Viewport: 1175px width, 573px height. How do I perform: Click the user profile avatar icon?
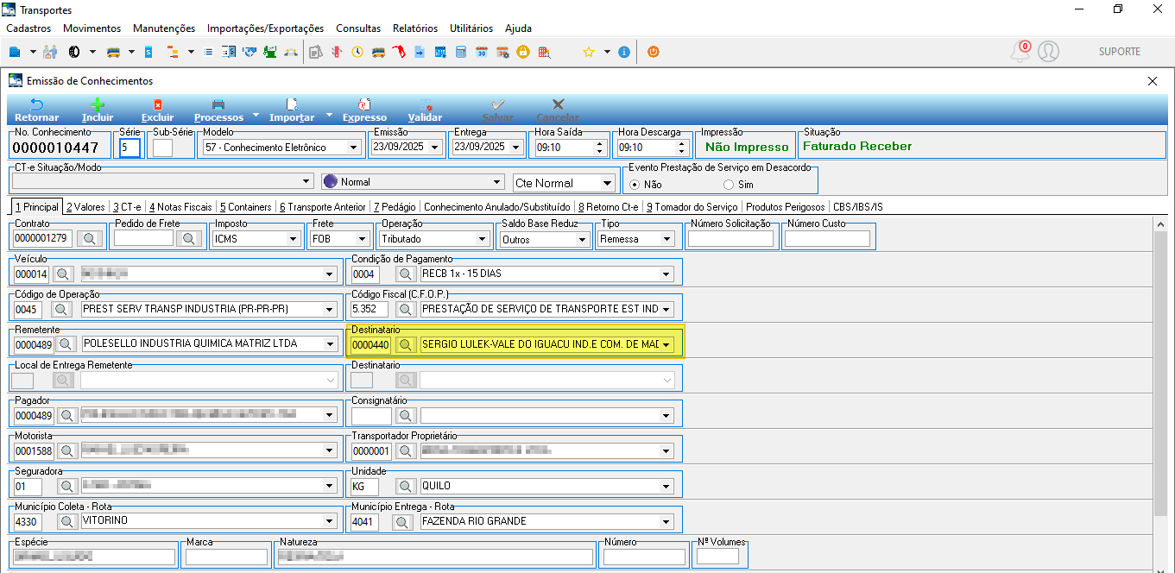[1048, 52]
